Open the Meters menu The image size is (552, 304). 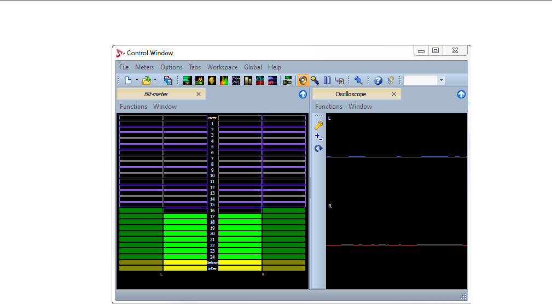tap(144, 67)
